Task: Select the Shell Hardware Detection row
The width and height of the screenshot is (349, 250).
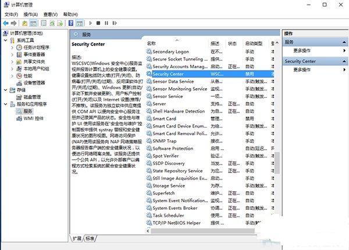Action: [x=210, y=111]
